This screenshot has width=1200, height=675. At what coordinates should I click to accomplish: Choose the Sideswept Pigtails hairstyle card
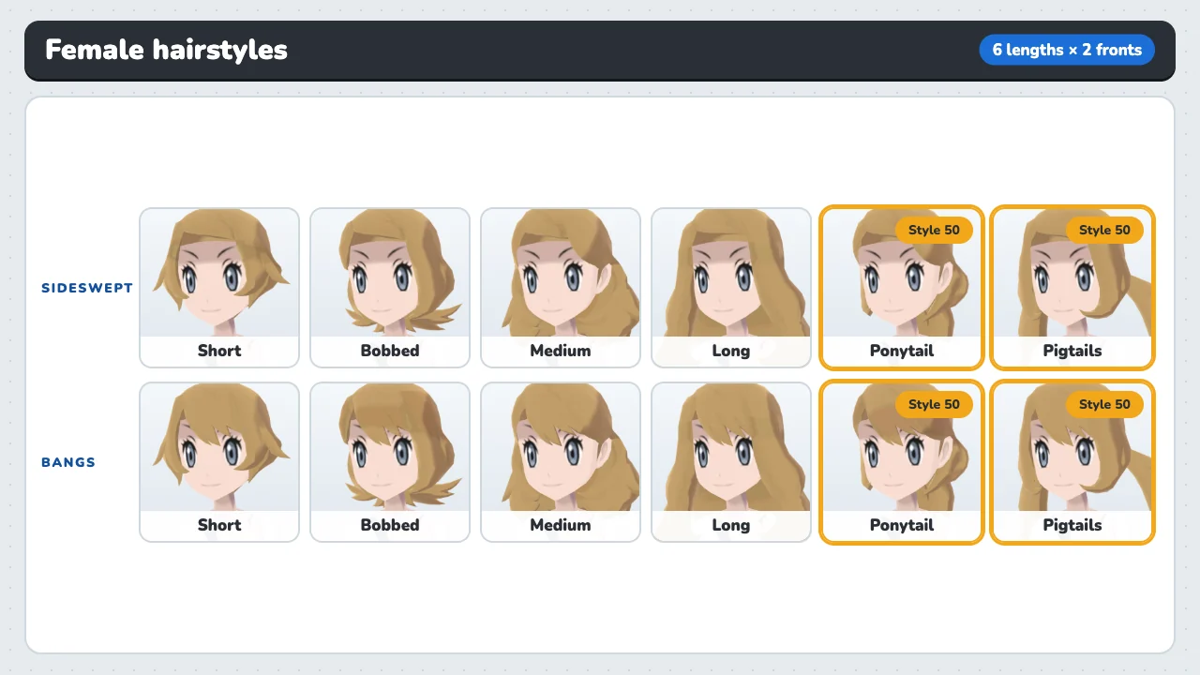1072,288
